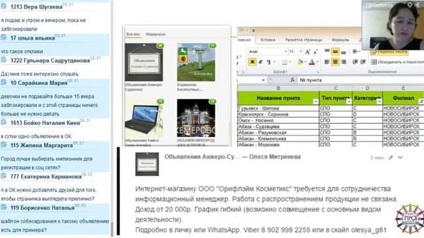Expand the borders dropdown arrow
Image resolution: width=424 pixels, height=238 pixels.
pyautogui.click(x=290, y=62)
